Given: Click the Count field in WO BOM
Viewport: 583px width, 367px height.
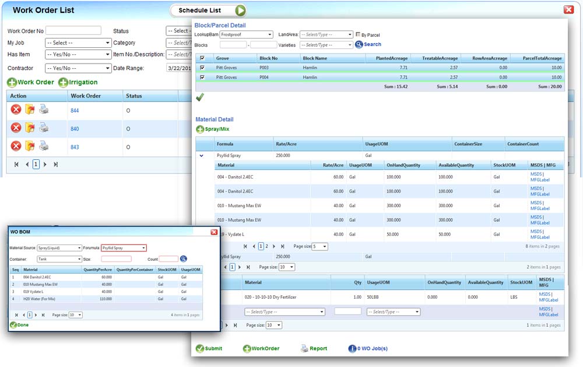Looking at the screenshot, I should [x=169, y=259].
